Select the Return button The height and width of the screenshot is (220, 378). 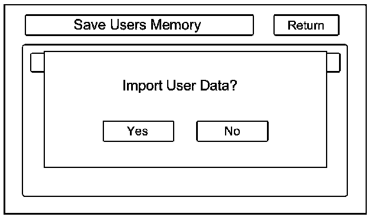[x=307, y=25]
